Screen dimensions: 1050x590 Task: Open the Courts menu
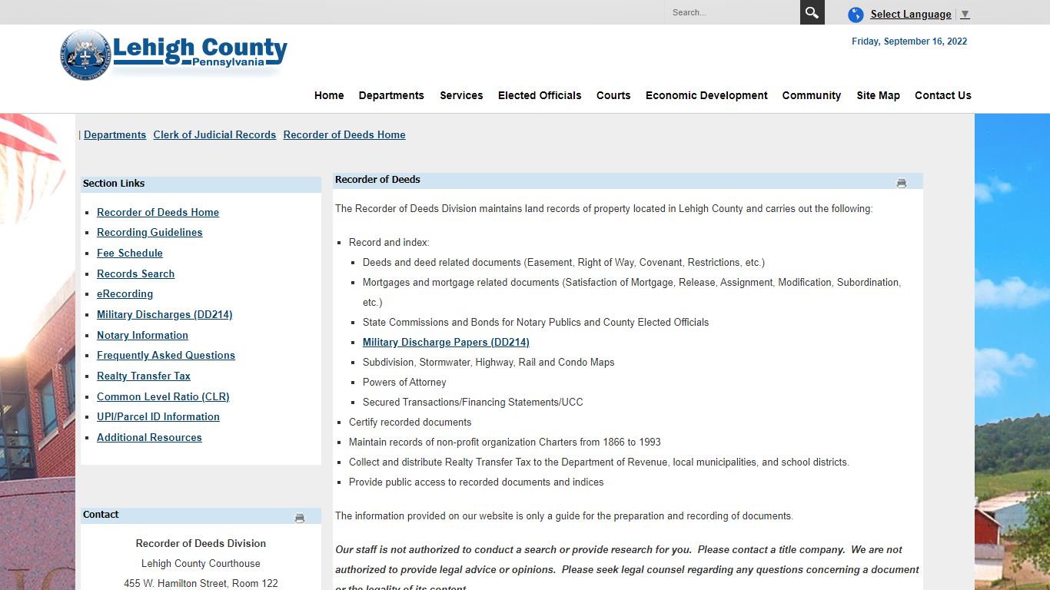coord(613,95)
